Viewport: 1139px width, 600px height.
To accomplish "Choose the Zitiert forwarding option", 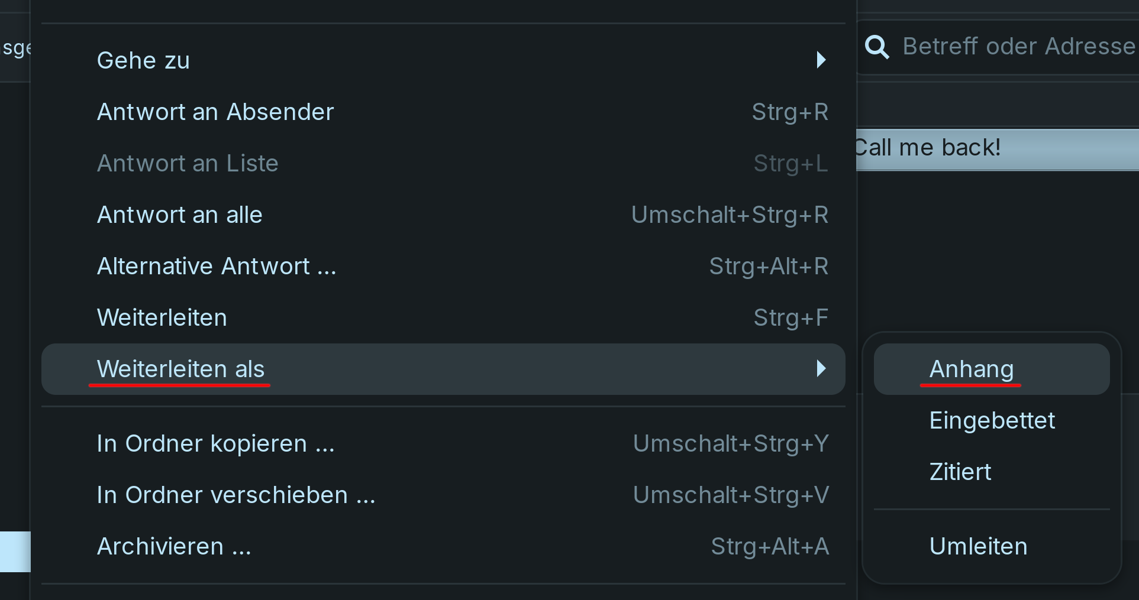I will [x=960, y=472].
